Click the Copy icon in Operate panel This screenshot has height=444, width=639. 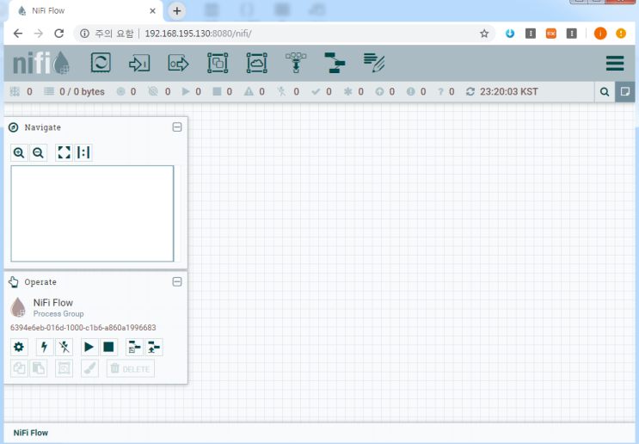pos(19,368)
